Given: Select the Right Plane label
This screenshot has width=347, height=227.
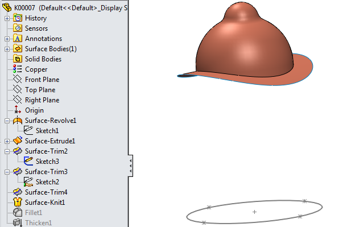Looking at the screenshot, I should pyautogui.click(x=42, y=100).
